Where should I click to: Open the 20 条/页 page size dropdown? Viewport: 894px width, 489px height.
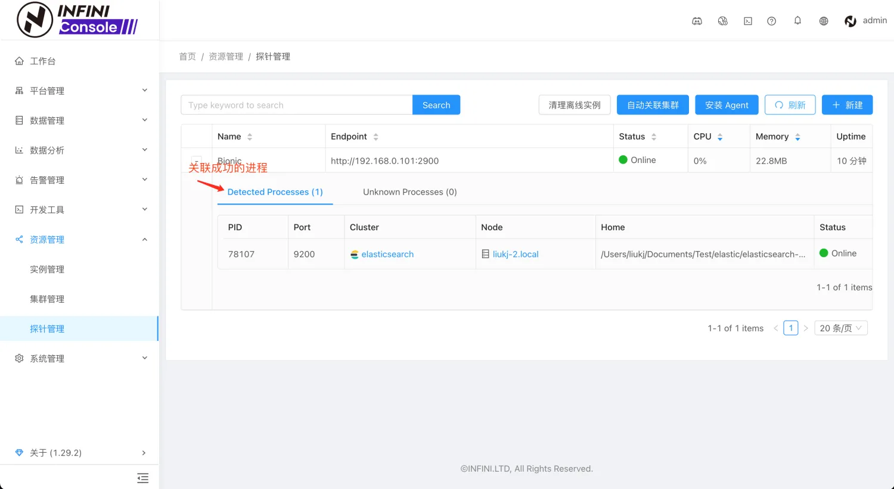841,328
